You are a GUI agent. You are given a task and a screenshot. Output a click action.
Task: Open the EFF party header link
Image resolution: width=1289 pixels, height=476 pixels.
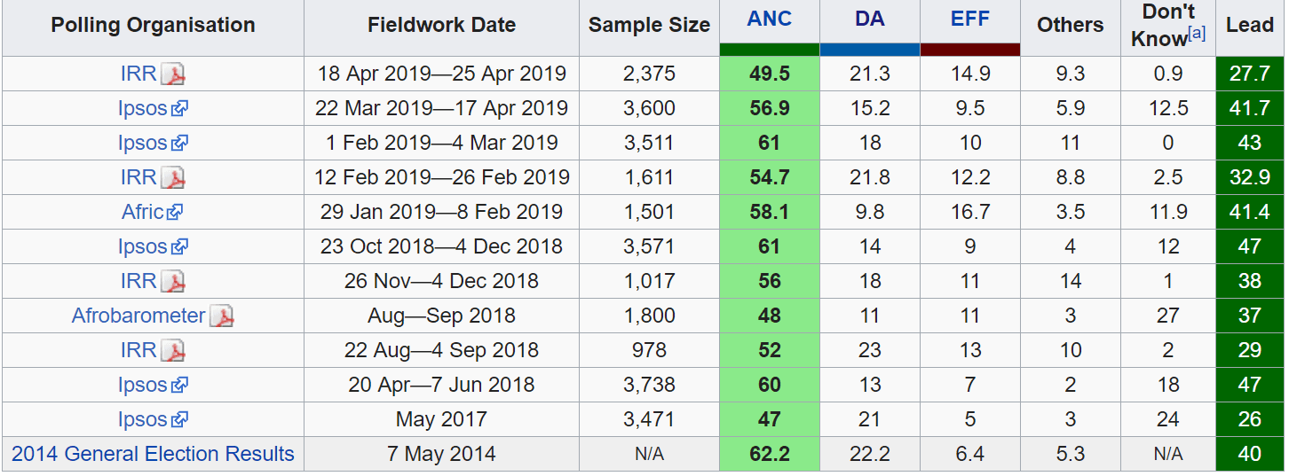969,20
